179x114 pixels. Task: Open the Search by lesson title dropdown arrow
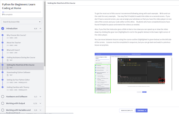(x=40, y=22)
